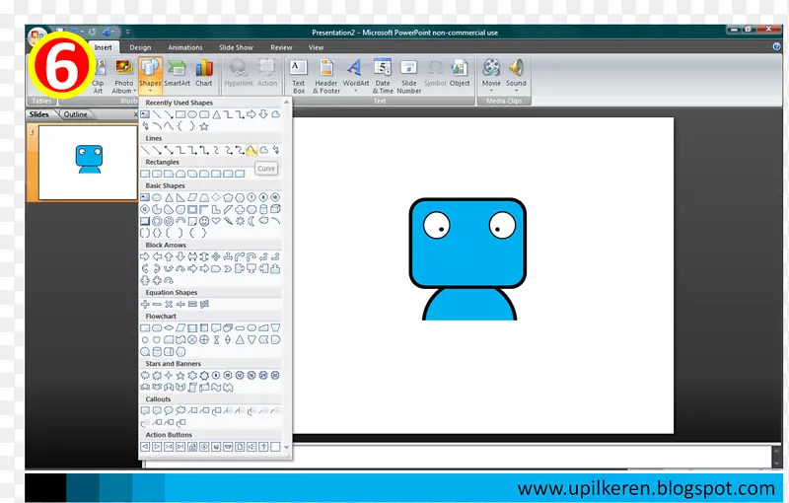Click the Chart icon in the ribbon
The image size is (789, 503).
coord(204,73)
